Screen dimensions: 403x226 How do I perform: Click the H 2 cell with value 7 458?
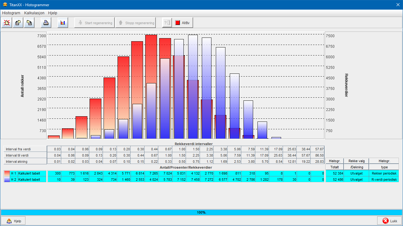coord(193,179)
